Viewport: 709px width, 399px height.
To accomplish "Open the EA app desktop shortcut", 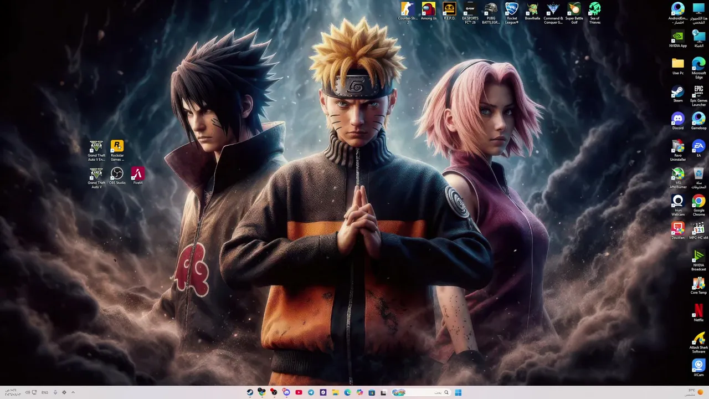I will click(698, 149).
